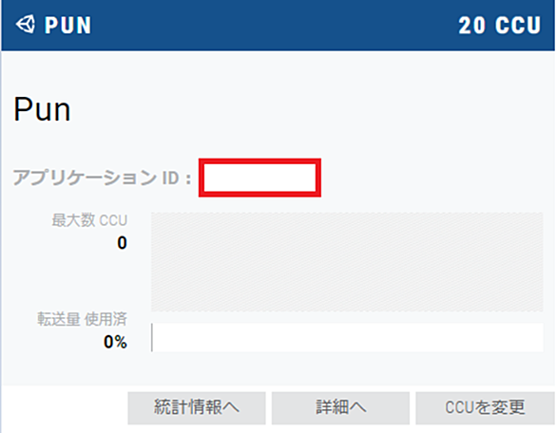Click the Unity logo icon in header
Image resolution: width=557 pixels, height=433 pixels.
tap(26, 25)
